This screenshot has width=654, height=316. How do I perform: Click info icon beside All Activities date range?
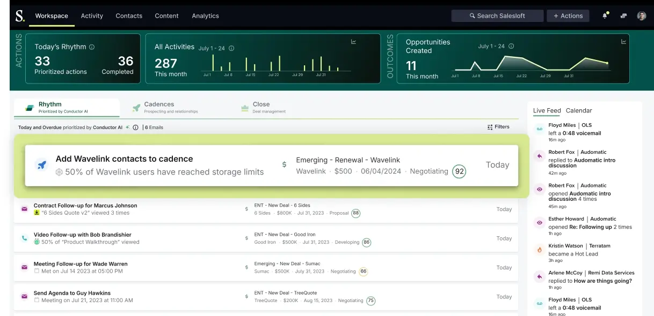point(231,48)
